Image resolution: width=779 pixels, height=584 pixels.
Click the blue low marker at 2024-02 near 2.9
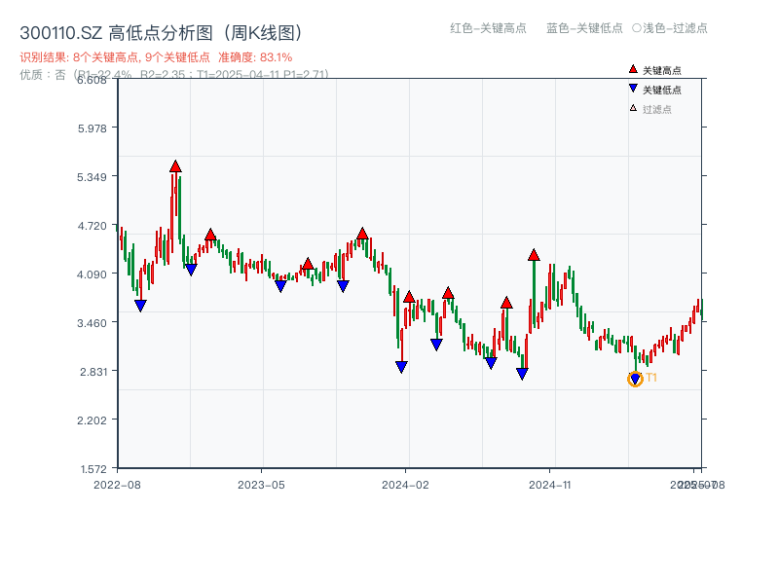tap(401, 367)
